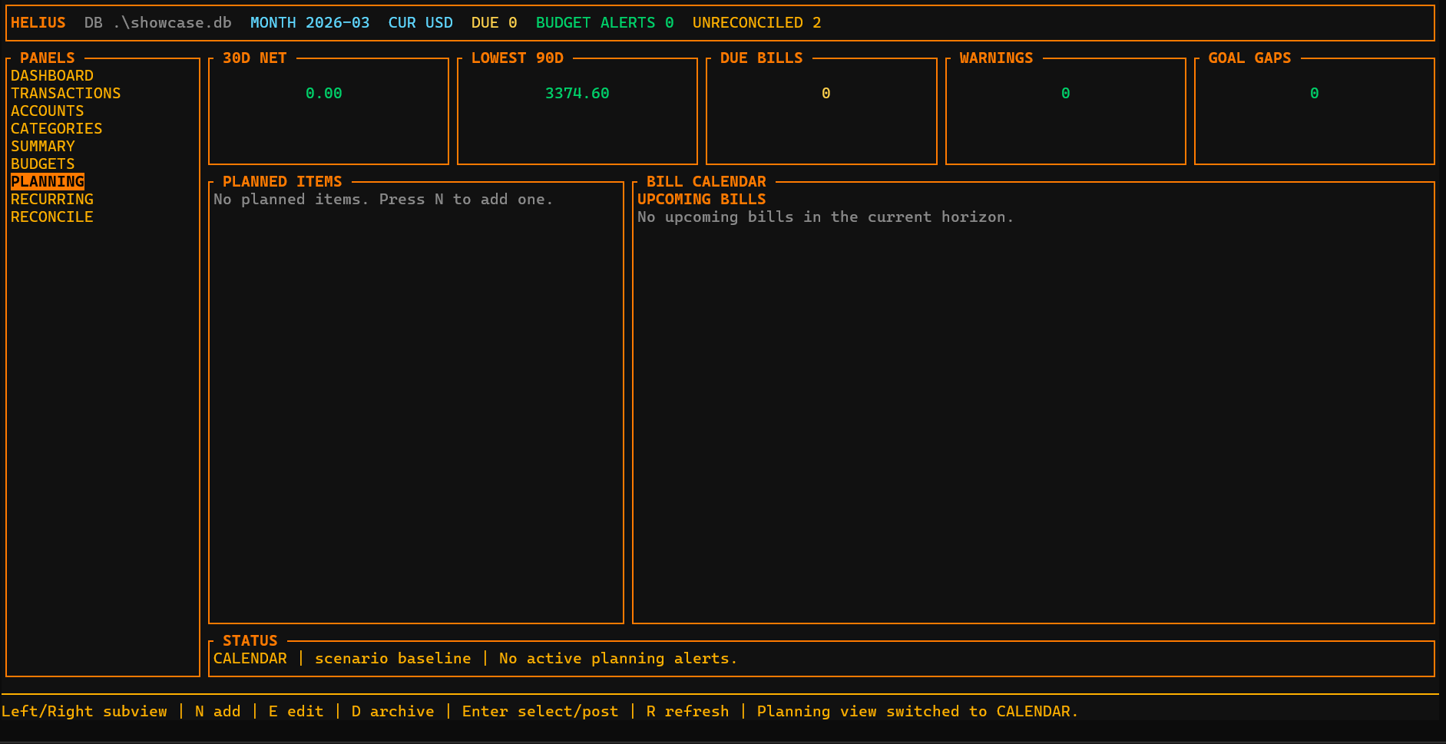The height and width of the screenshot is (744, 1446).
Task: Click the 30D NET summary card
Action: point(328,107)
